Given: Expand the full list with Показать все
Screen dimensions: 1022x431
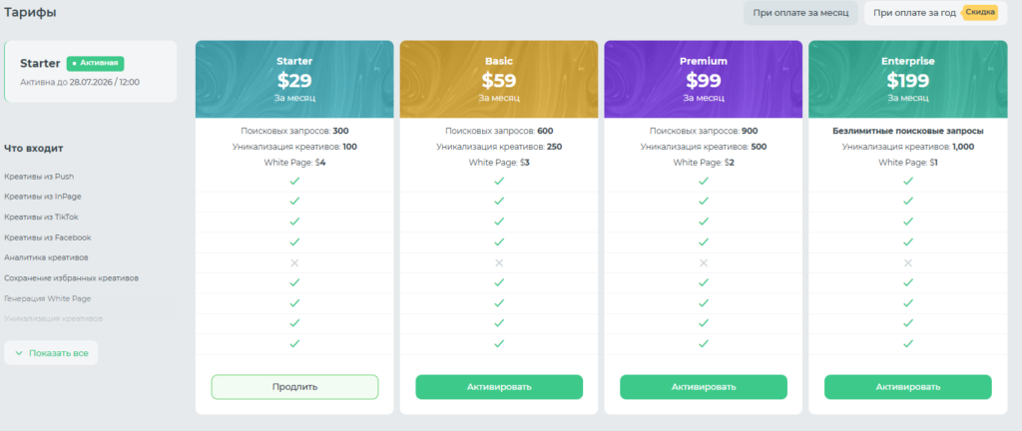Looking at the screenshot, I should click(x=51, y=353).
